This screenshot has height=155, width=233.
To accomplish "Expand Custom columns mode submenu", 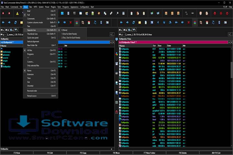I will (40, 22).
